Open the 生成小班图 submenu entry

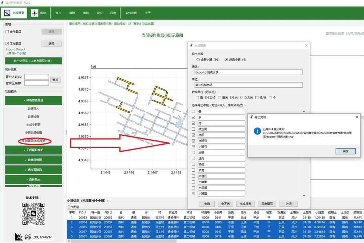(x=33, y=125)
